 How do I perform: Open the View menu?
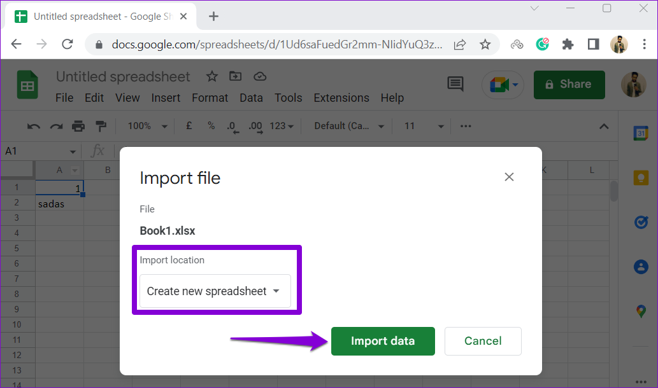tap(127, 98)
